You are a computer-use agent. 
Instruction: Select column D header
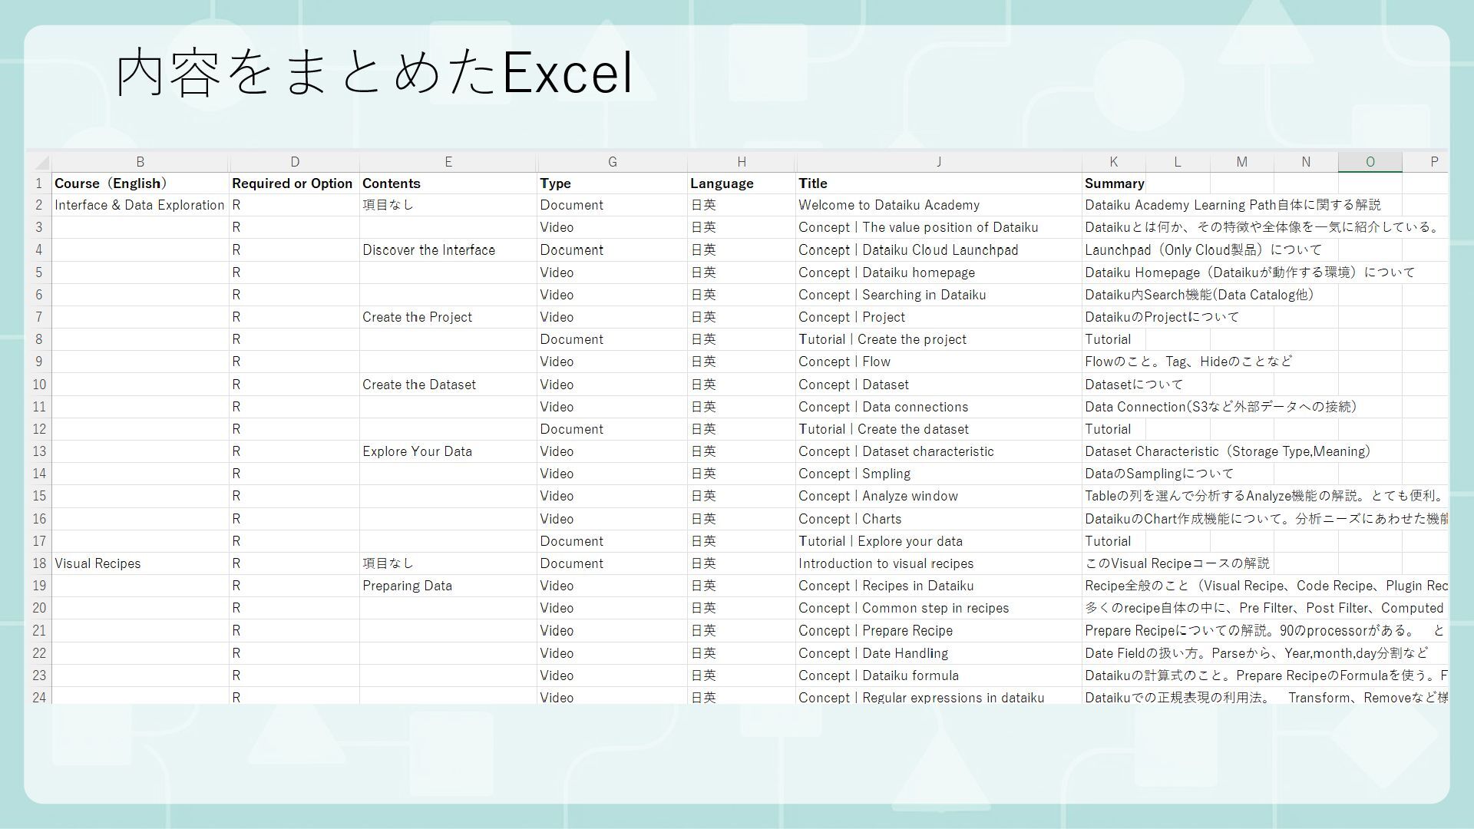pos(295,162)
